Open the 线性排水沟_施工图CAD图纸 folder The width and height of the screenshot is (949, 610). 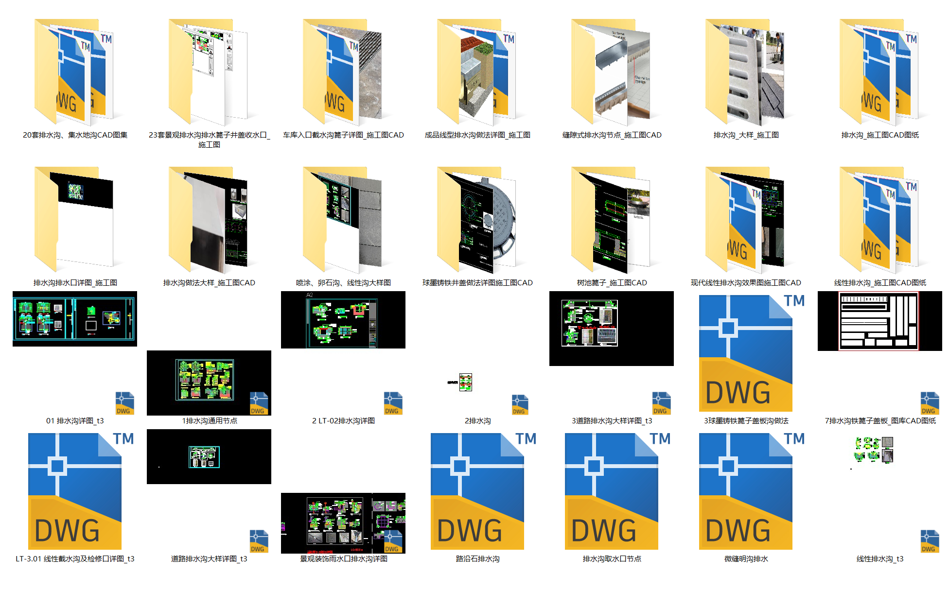(x=880, y=220)
